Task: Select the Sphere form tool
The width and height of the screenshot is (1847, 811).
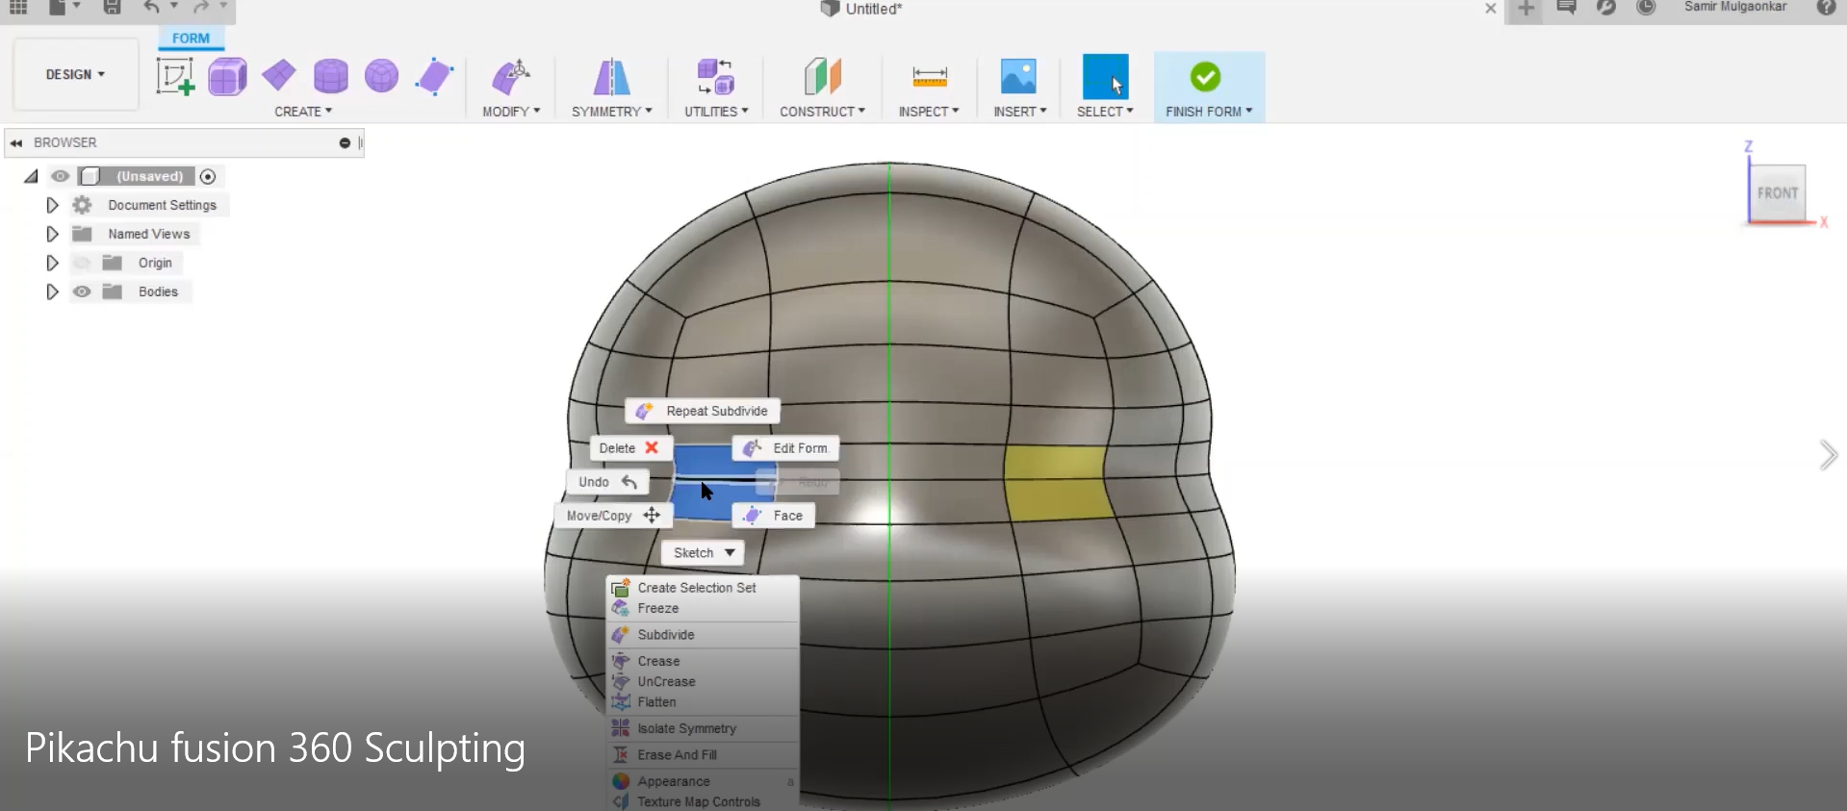Action: click(381, 76)
